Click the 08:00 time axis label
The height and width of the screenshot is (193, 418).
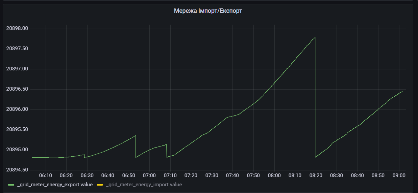coord(274,175)
